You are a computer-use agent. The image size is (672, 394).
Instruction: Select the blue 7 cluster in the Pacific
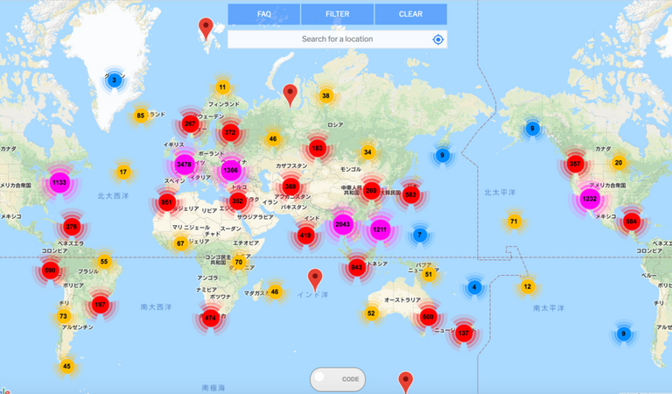point(420,235)
